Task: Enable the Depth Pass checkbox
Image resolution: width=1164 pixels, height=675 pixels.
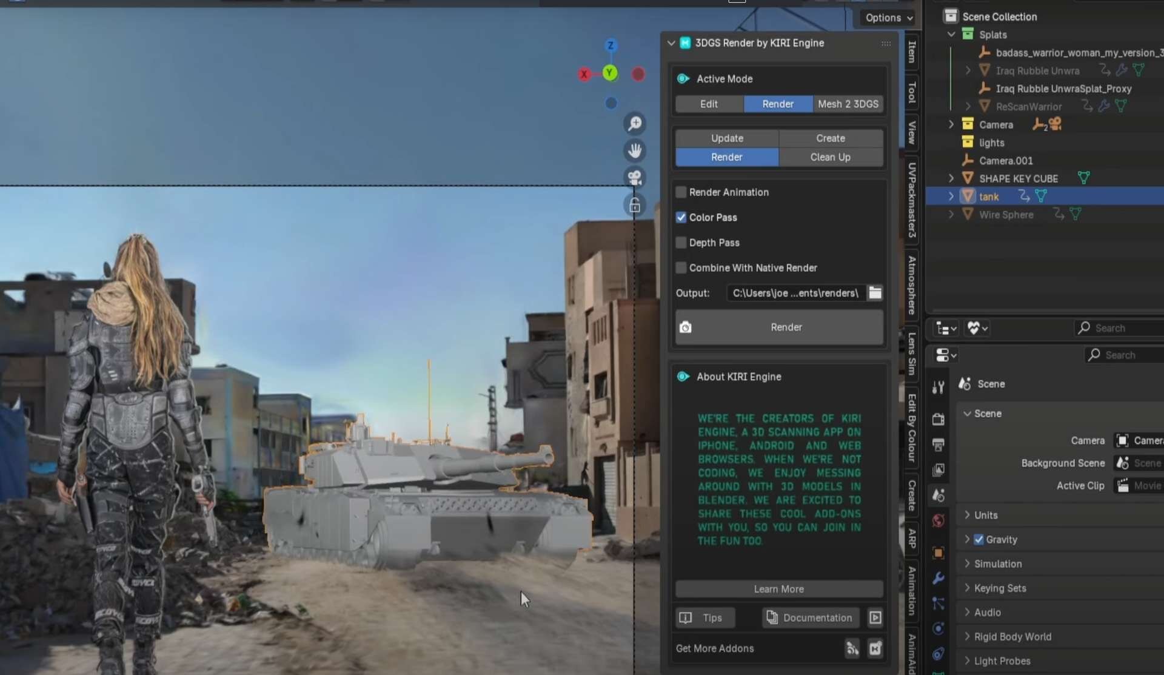Action: point(681,243)
